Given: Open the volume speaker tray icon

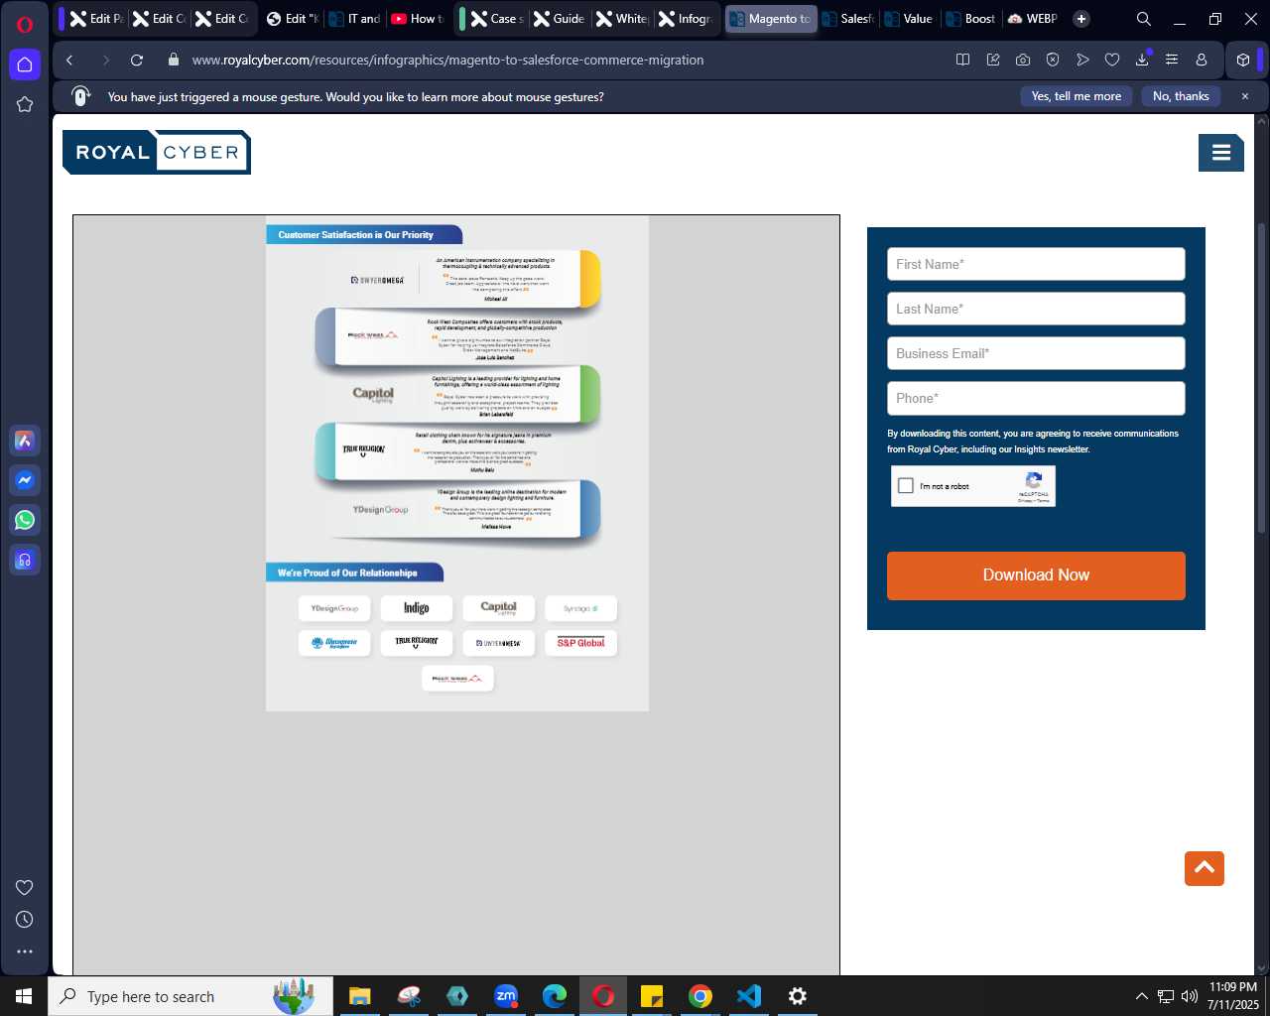Looking at the screenshot, I should [1190, 996].
